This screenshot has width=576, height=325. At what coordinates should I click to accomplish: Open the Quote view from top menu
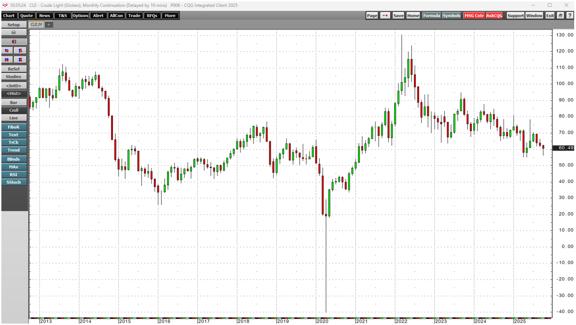(27, 16)
